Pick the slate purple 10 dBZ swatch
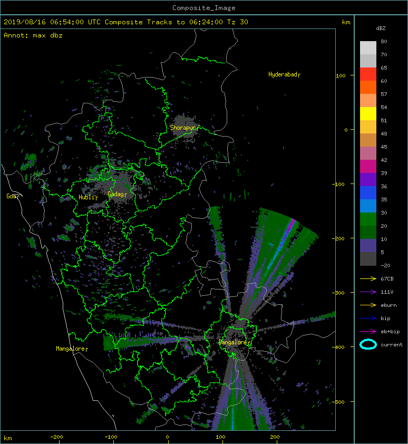This screenshot has width=408, height=444. tap(368, 245)
